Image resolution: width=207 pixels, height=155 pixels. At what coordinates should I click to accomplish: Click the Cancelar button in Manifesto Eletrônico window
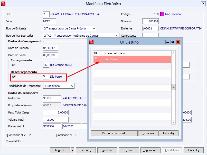194,150
